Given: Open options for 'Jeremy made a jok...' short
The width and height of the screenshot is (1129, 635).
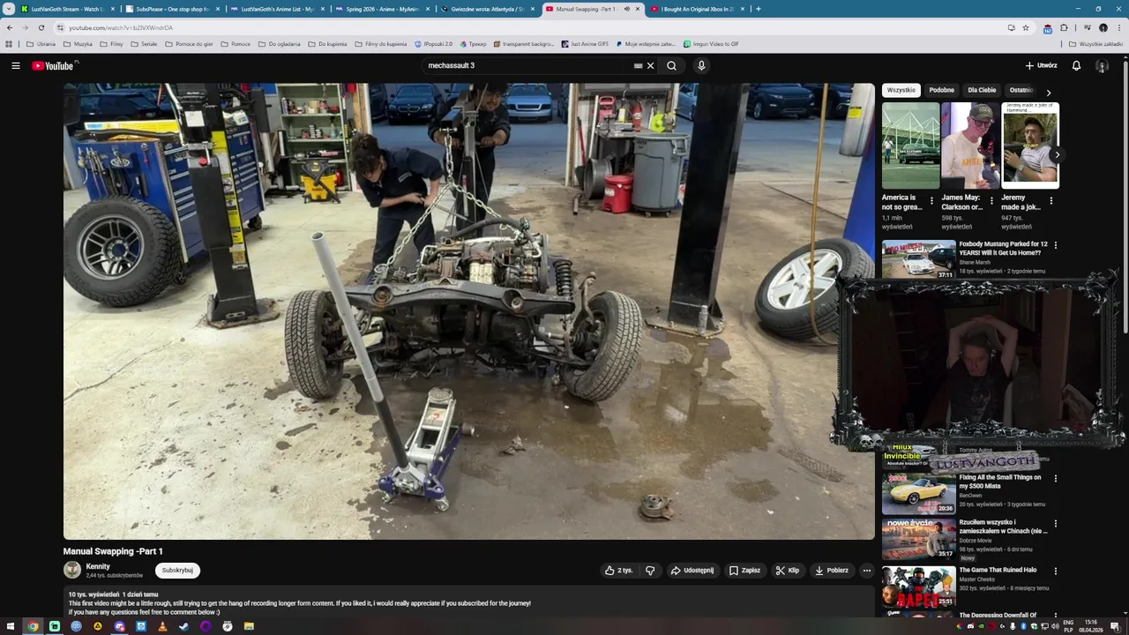Looking at the screenshot, I should coord(1050,200).
